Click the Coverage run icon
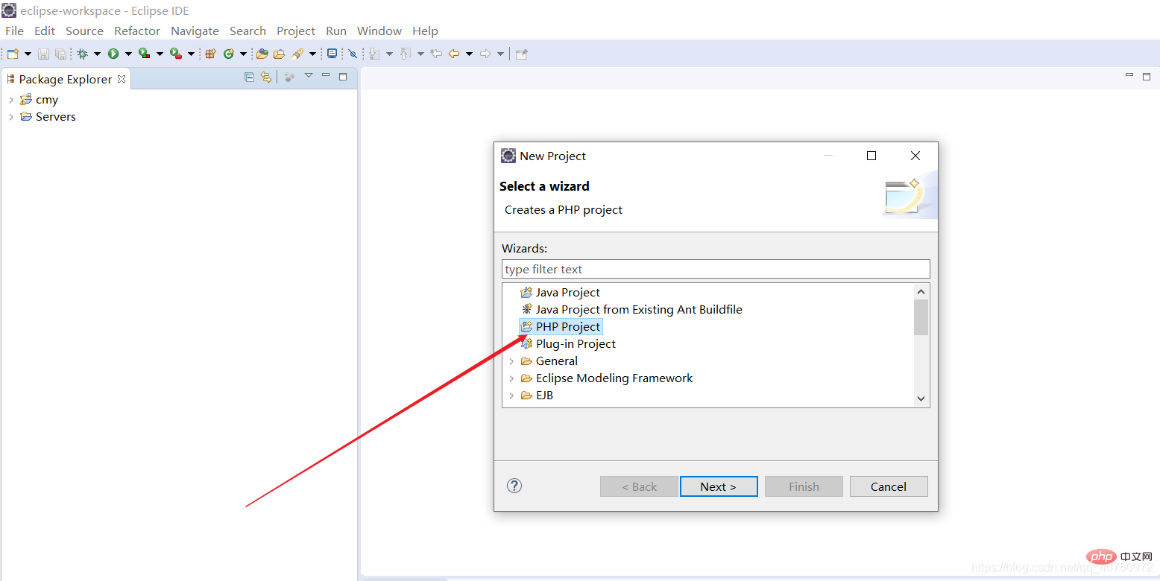Viewport: 1160px width, 581px height. (145, 54)
